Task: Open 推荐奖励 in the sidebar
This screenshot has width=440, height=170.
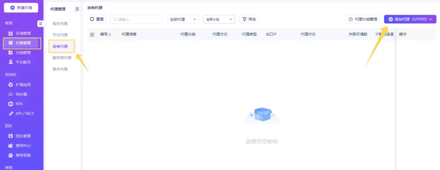Action: (23, 155)
